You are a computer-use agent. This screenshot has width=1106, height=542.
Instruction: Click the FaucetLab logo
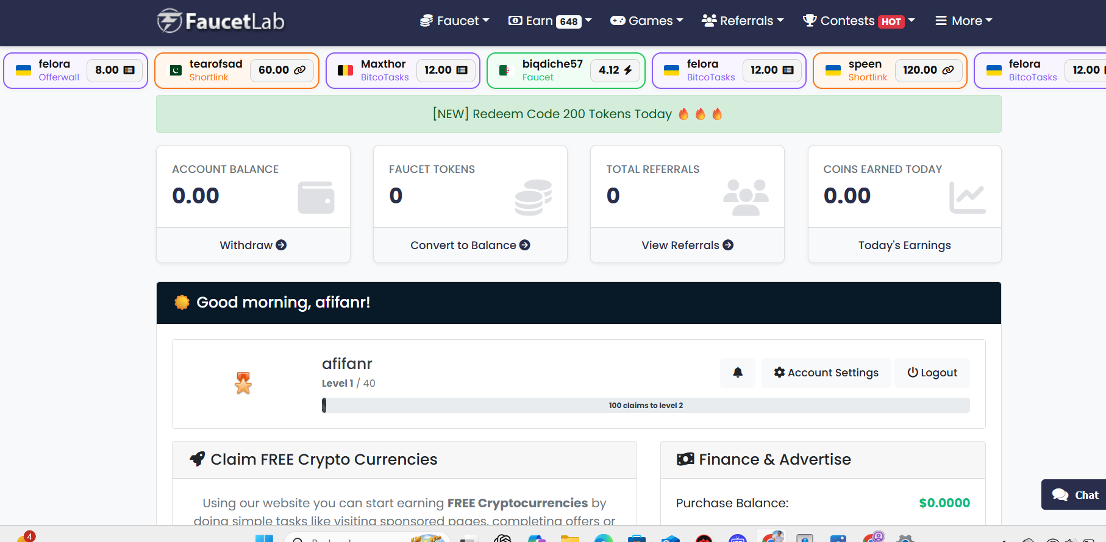[x=221, y=21]
